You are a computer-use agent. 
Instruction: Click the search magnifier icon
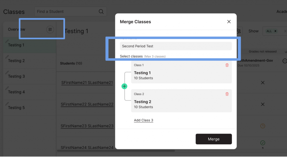[101, 11]
